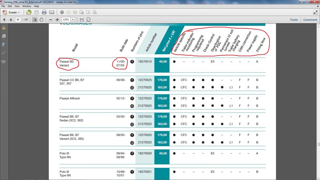Screen dimensions: 320x180
Task: Open the View menu
Action: point(17,6)
